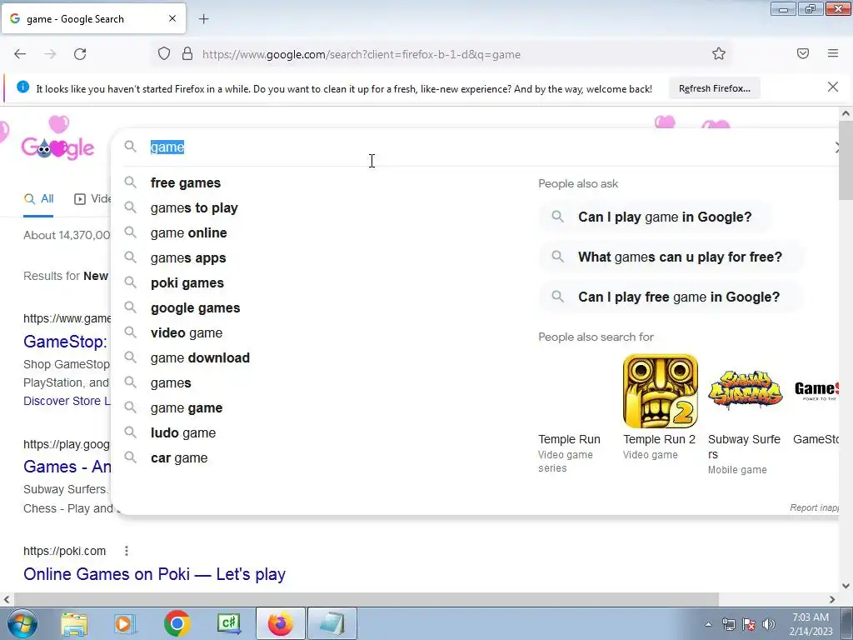853x640 pixels.
Task: Show hidden system tray icons
Action: coord(708,624)
